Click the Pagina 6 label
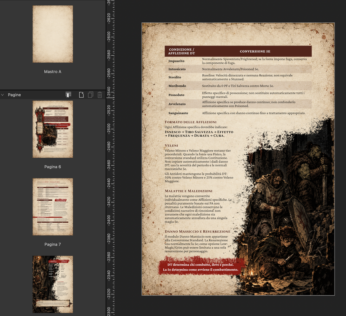The height and width of the screenshot is (316, 346). coord(52,167)
